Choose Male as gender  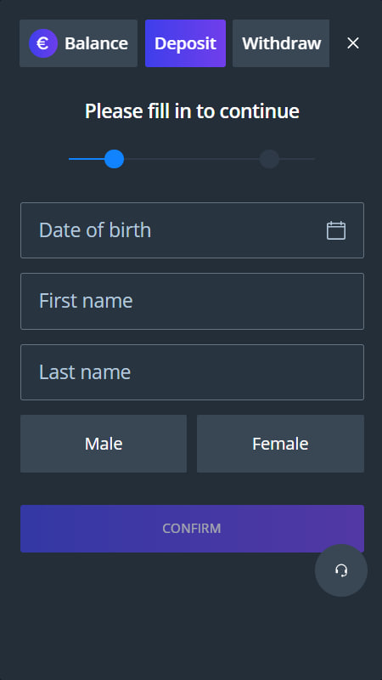[x=104, y=444]
